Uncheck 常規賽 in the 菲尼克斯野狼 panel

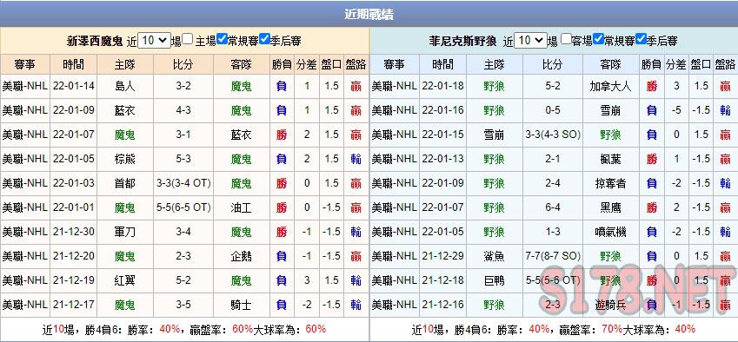tap(599, 39)
